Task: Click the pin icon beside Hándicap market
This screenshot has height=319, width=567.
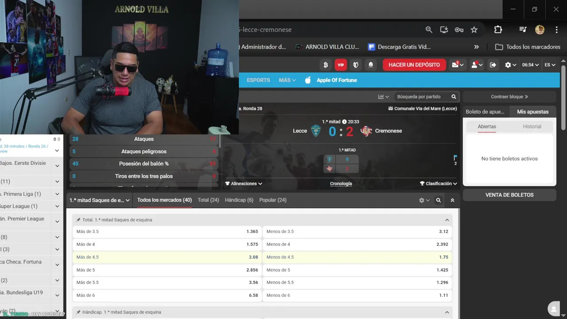Action: pyautogui.click(x=78, y=312)
